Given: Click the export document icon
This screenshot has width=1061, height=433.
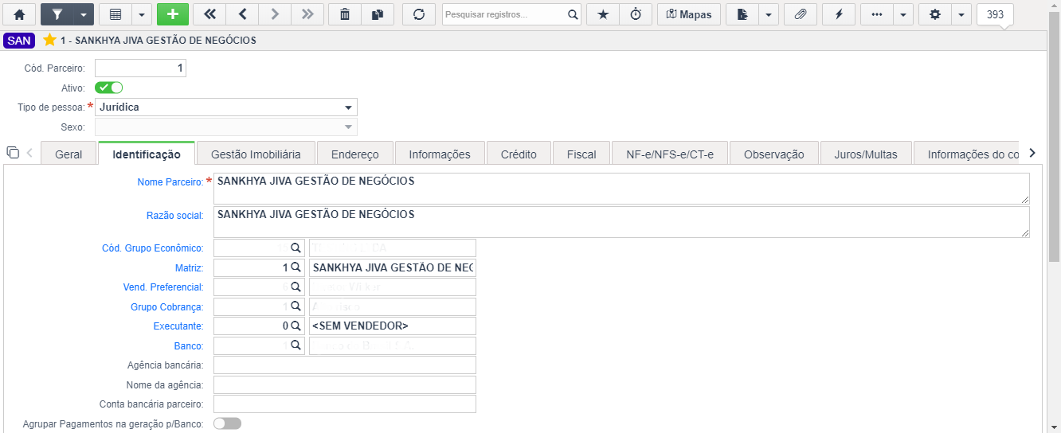Looking at the screenshot, I should (x=742, y=14).
